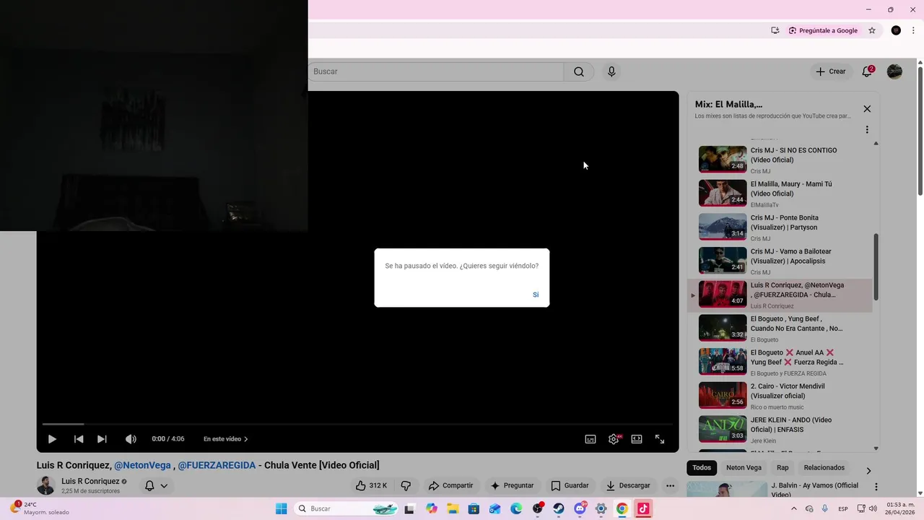Viewport: 924px width, 520px height.
Task: Open the @FUERZAREGIDA channel link
Action: pyautogui.click(x=217, y=465)
